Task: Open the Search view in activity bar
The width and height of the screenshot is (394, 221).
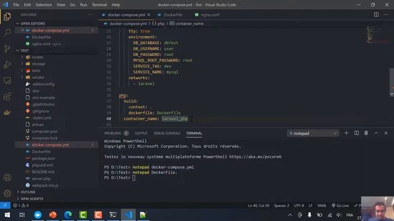Action: click(x=7, y=33)
